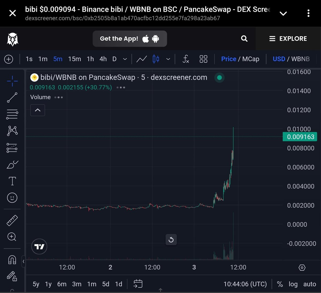
Task: Click the 0.009163 current price label
Action: (300, 137)
